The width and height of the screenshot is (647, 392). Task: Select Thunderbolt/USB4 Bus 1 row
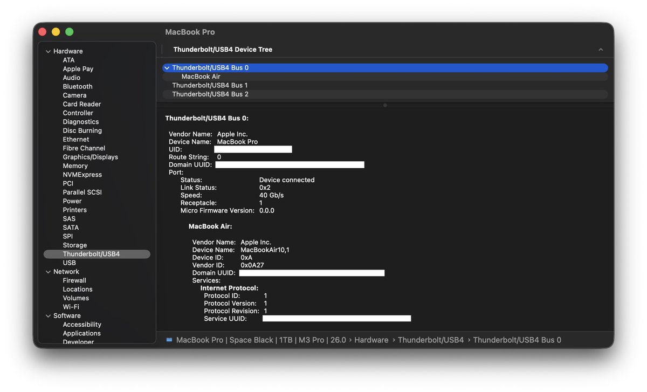[385, 85]
